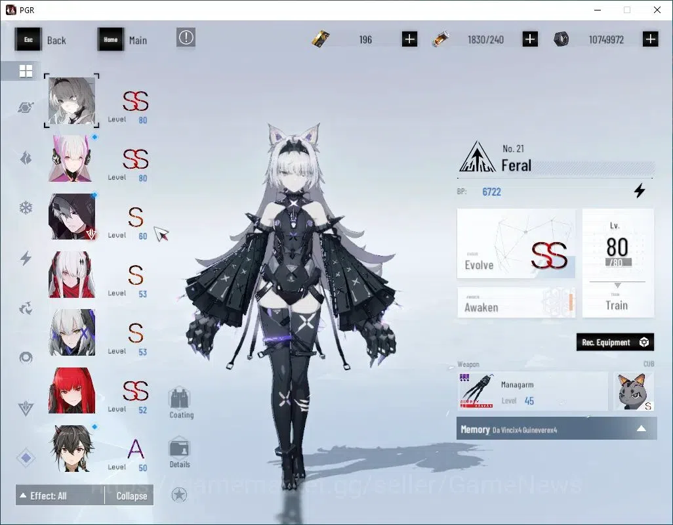
Task: Click the cog nut currency icon
Action: (x=561, y=39)
